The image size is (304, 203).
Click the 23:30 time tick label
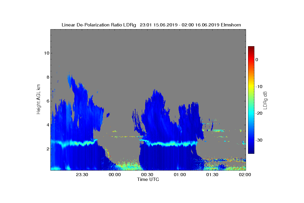[82, 175]
